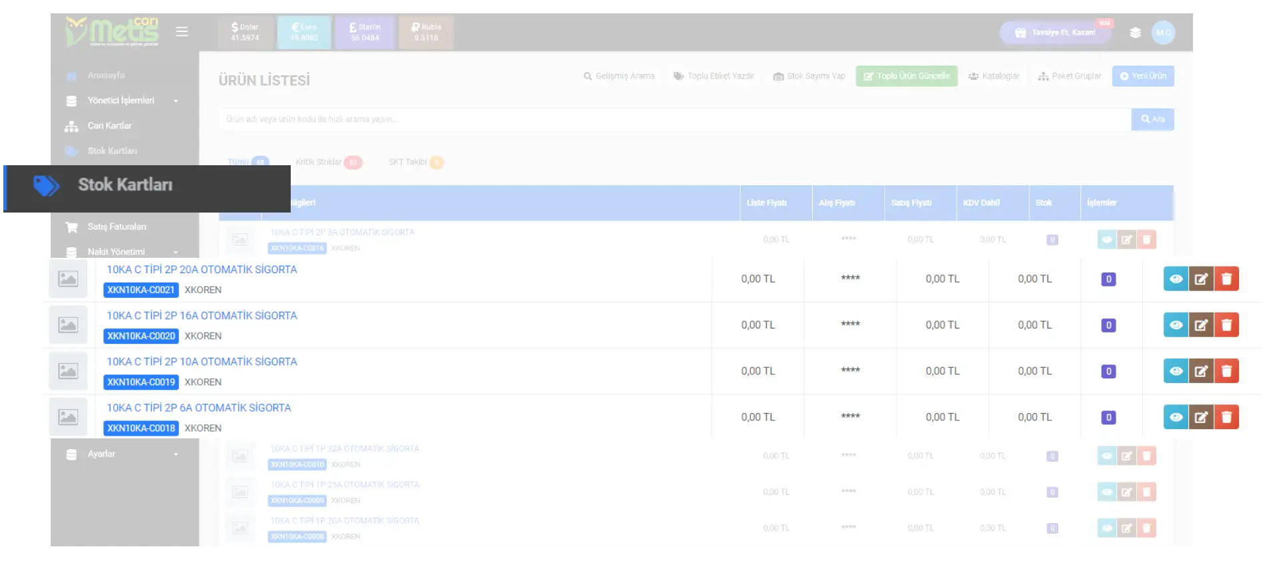Show 16A OTOMATİK SİGORTA with eye icon
Image resolution: width=1269 pixels, height=577 pixels.
[1176, 325]
